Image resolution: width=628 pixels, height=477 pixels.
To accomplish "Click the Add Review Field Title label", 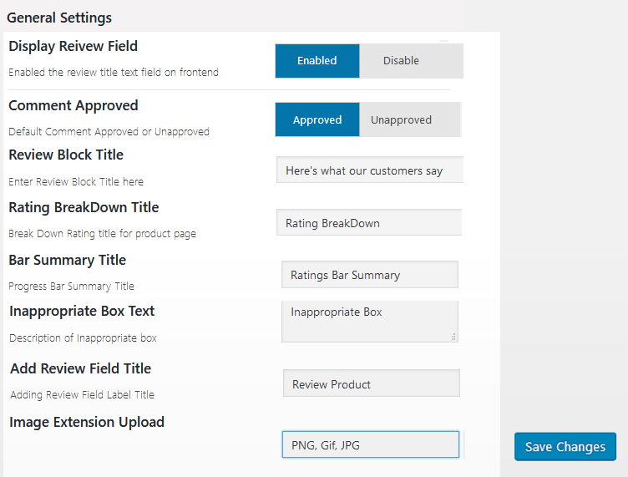I will coord(80,368).
